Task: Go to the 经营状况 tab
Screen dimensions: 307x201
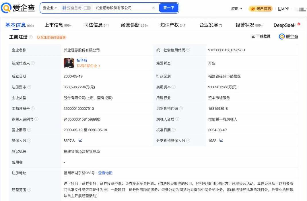Action: (249, 25)
